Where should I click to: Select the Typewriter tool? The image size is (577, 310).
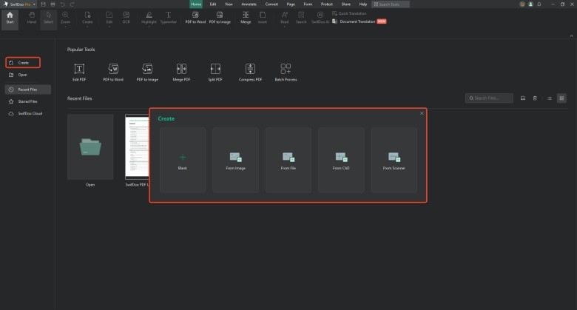click(168, 18)
